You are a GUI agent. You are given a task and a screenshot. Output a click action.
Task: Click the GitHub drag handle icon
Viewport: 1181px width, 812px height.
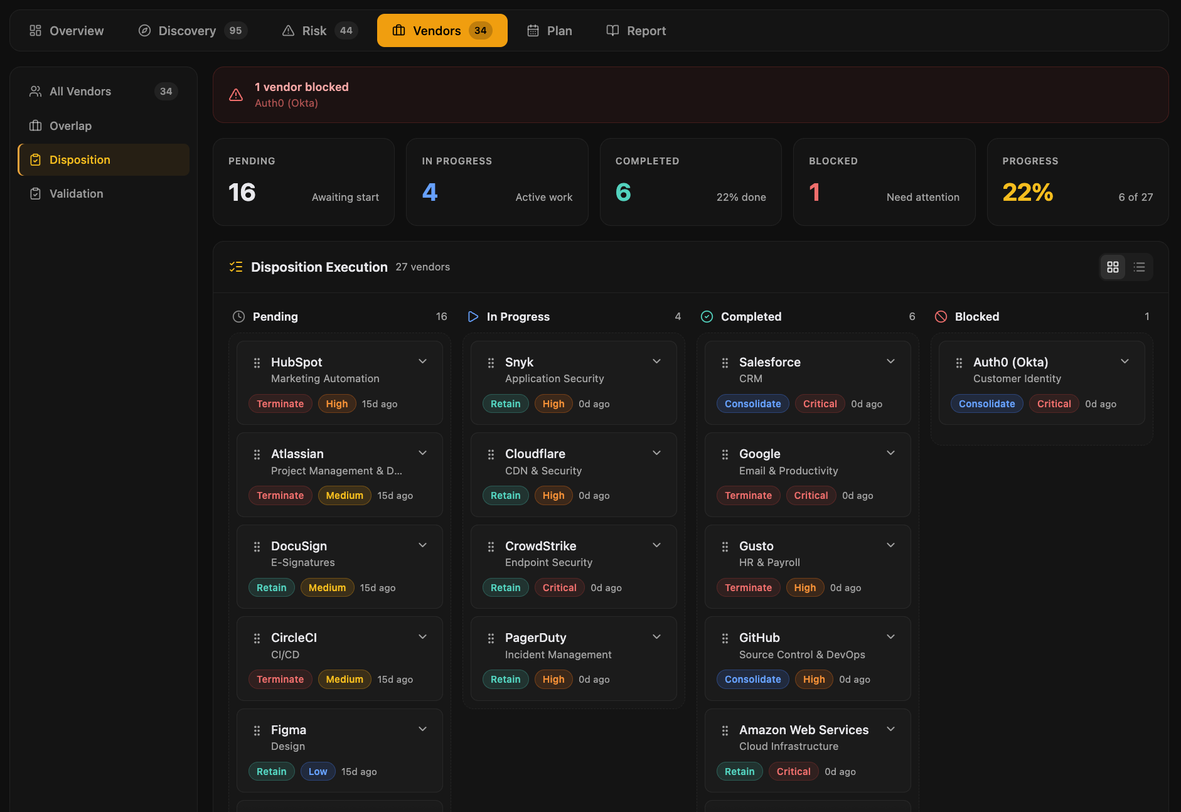pos(725,638)
